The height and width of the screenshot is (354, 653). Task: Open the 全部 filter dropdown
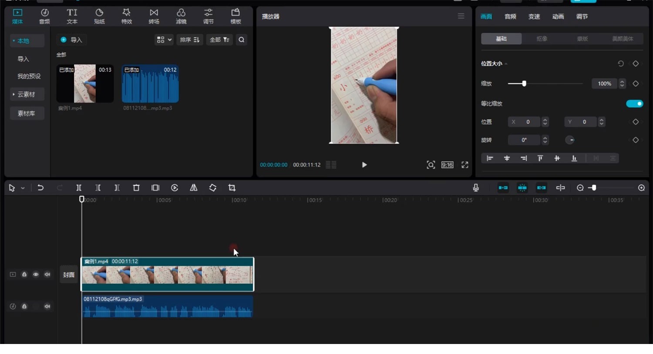tap(219, 40)
